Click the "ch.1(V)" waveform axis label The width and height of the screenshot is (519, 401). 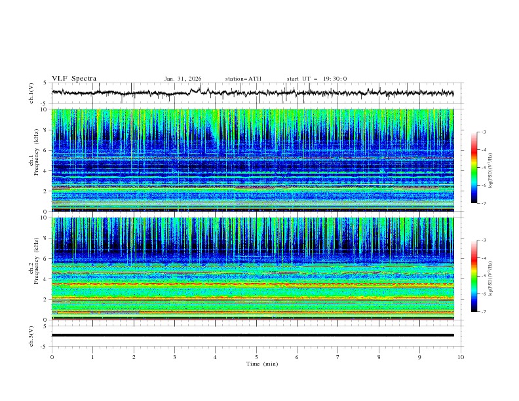click(x=31, y=93)
